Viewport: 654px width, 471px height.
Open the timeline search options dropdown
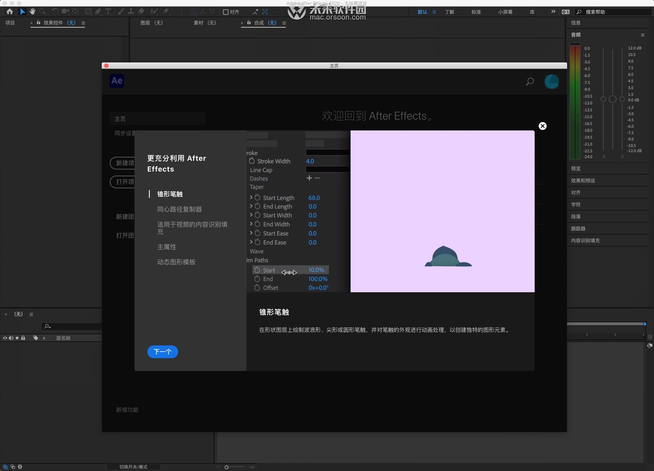click(x=47, y=326)
